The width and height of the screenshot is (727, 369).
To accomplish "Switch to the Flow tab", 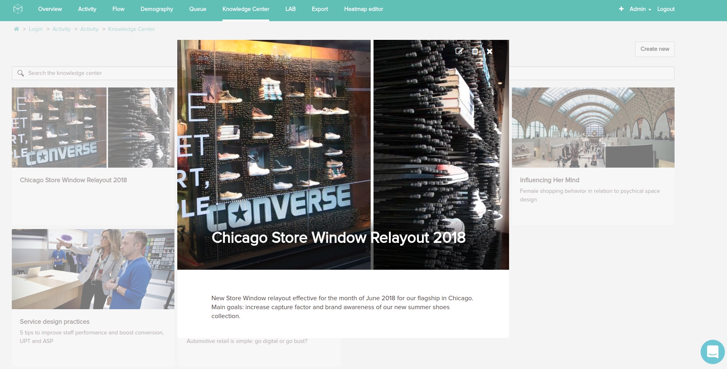I will tap(118, 9).
